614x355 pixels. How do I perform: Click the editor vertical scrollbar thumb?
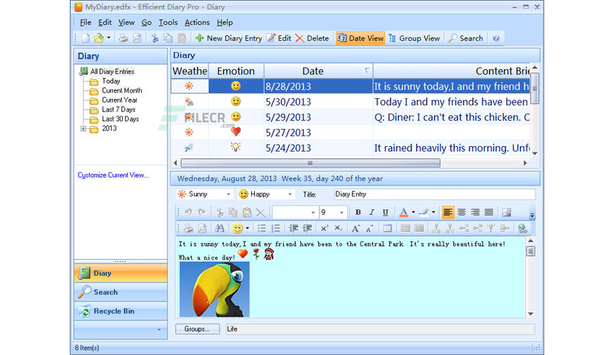(x=530, y=251)
